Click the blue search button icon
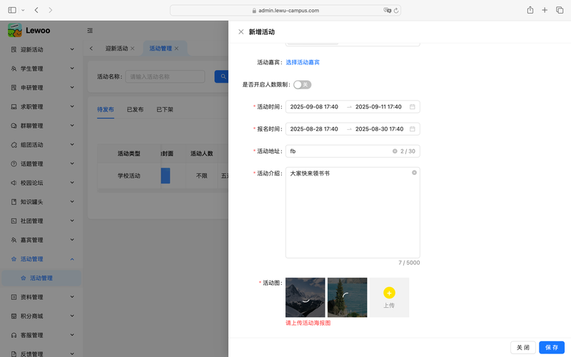 [223, 76]
